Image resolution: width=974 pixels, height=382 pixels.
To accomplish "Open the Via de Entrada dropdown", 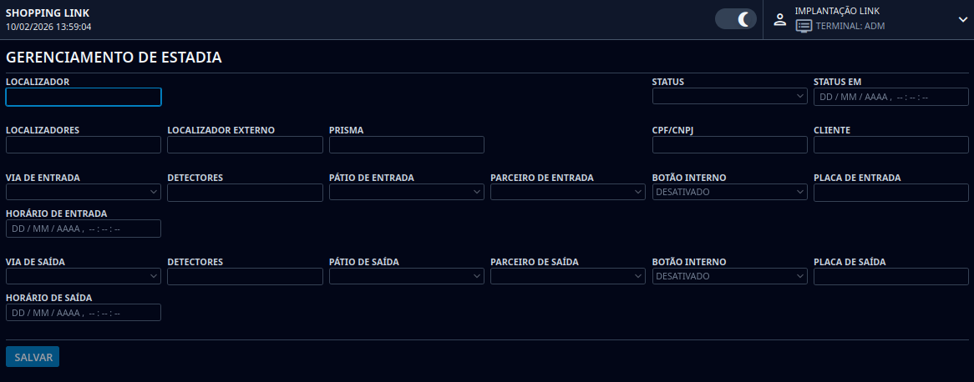I will pyautogui.click(x=83, y=193).
